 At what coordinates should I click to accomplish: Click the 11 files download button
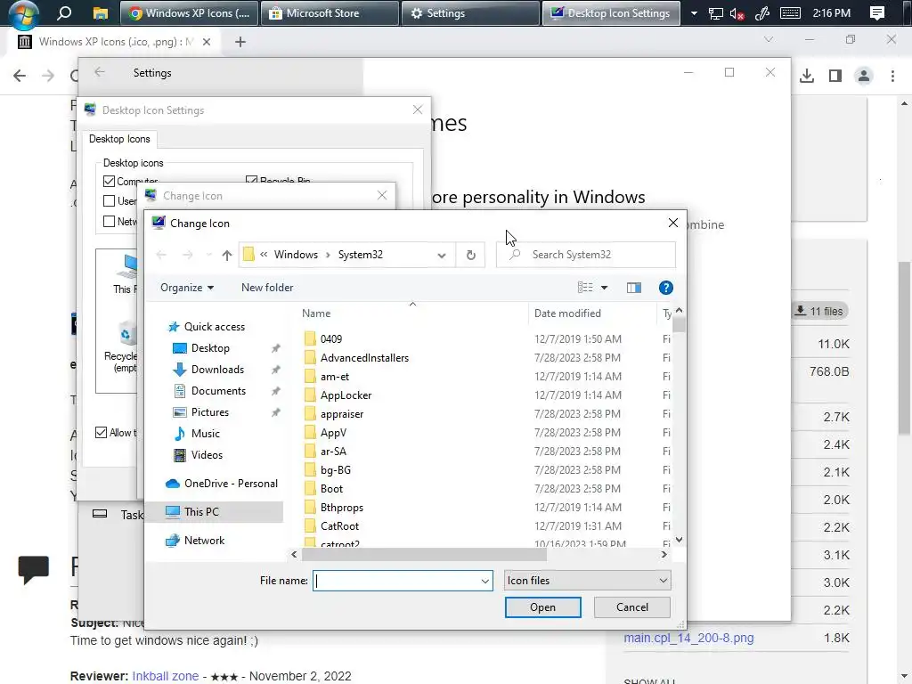tap(819, 311)
